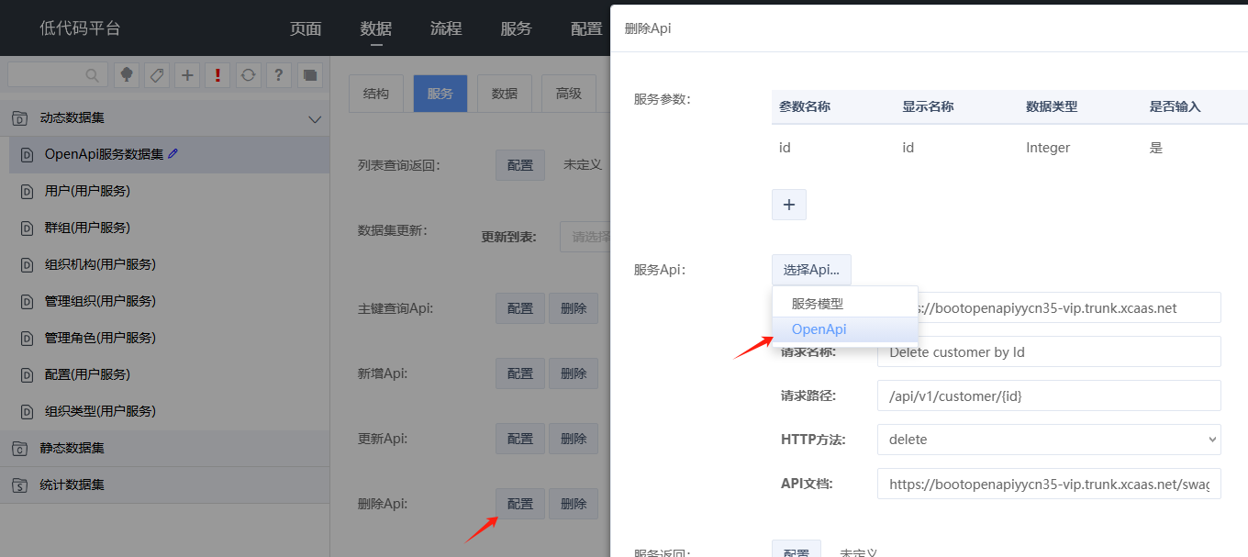Click 配置 next to 更新Api

point(520,439)
